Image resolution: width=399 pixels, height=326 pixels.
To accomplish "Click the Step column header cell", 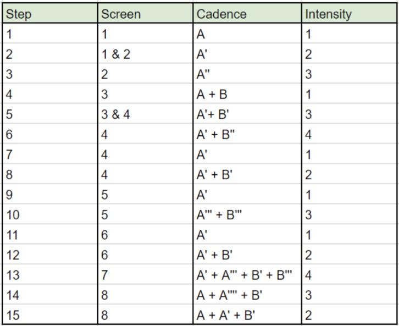I will pyautogui.click(x=51, y=14).
